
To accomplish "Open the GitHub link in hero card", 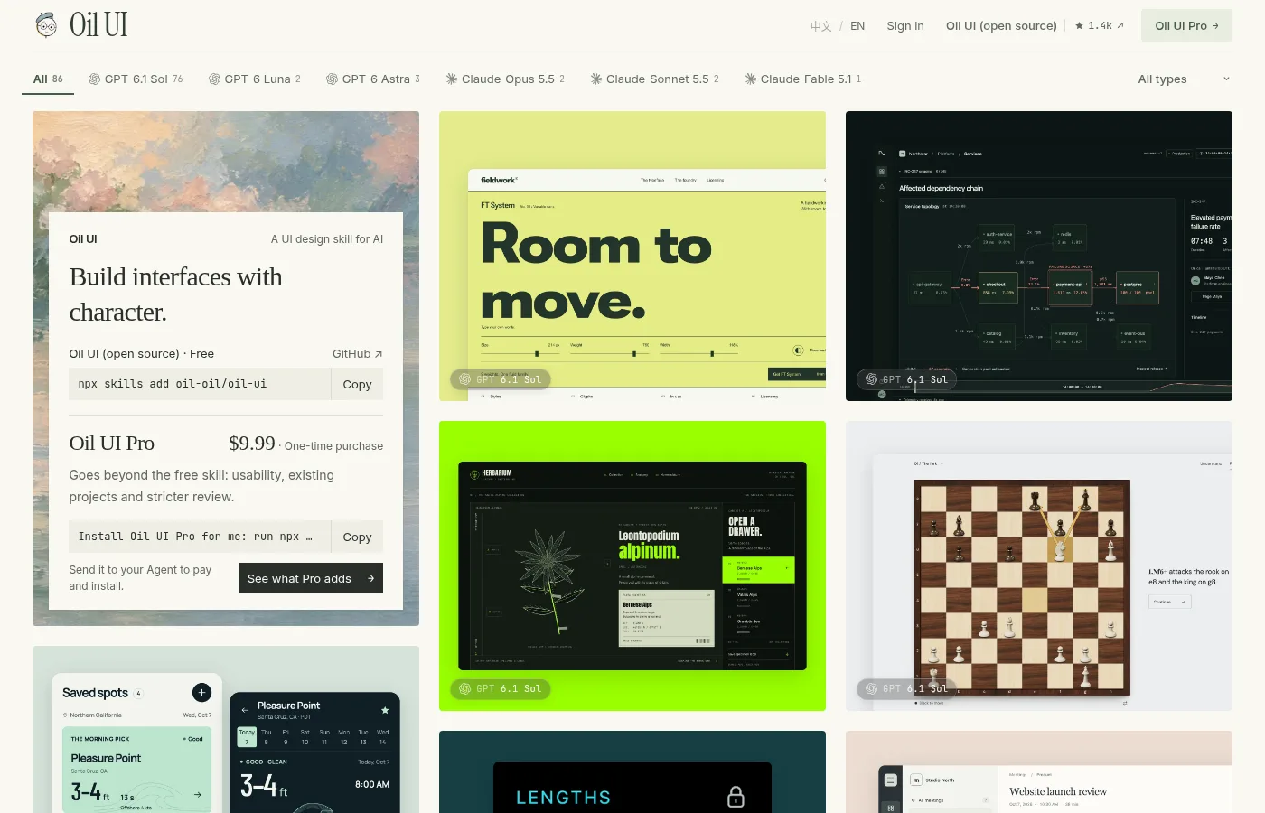I will pyautogui.click(x=358, y=354).
